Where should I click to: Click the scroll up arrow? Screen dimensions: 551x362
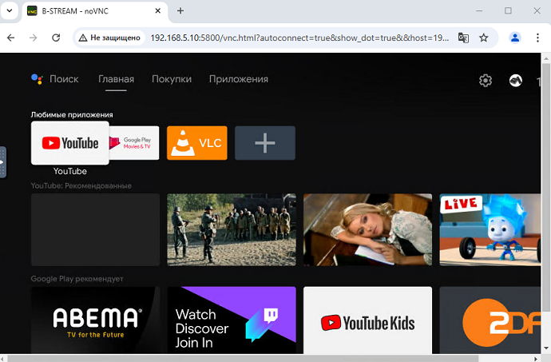545,58
